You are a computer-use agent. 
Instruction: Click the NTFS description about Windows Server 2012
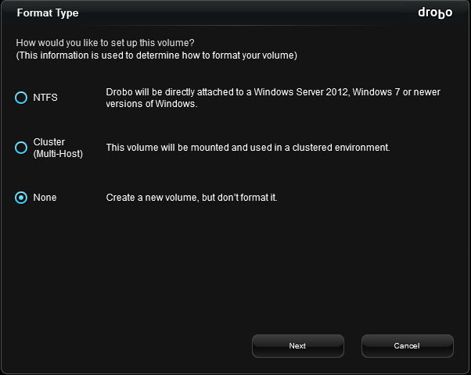[x=273, y=98]
